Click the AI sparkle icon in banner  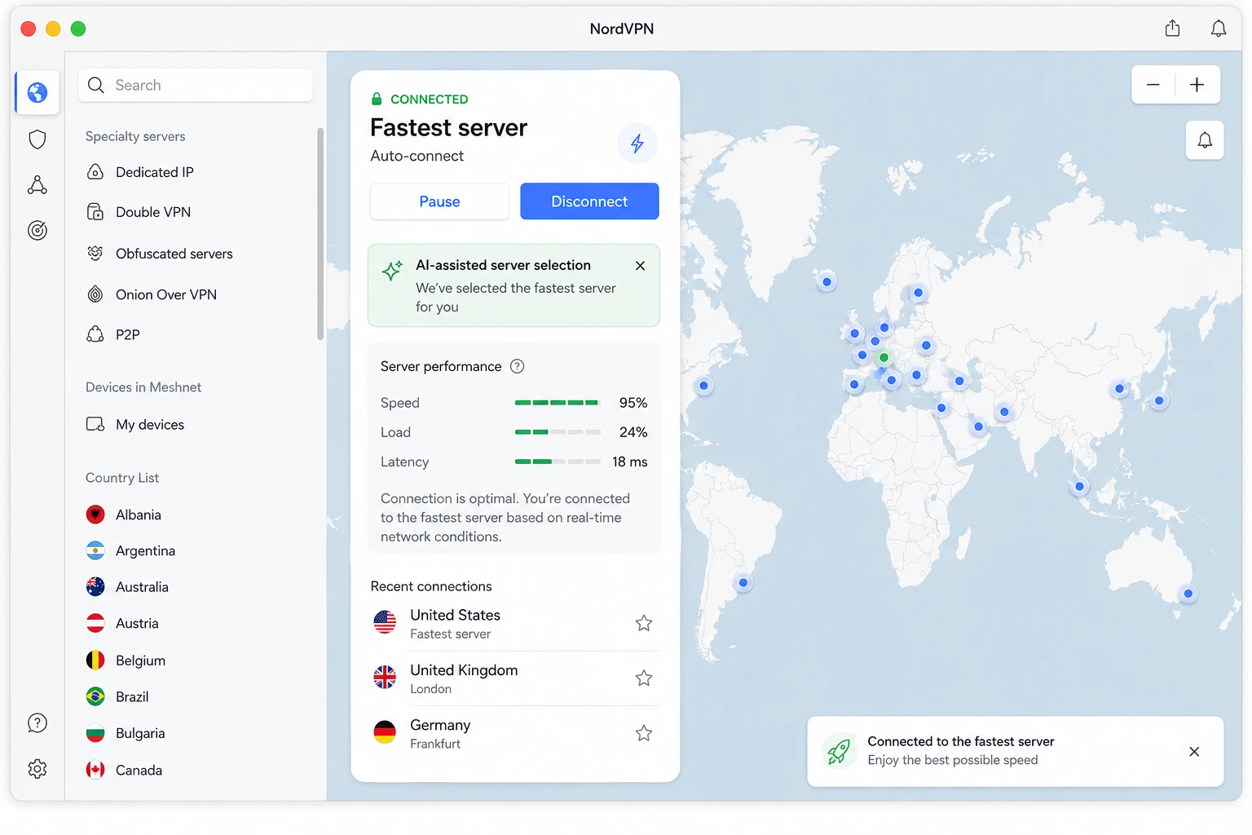tap(392, 271)
